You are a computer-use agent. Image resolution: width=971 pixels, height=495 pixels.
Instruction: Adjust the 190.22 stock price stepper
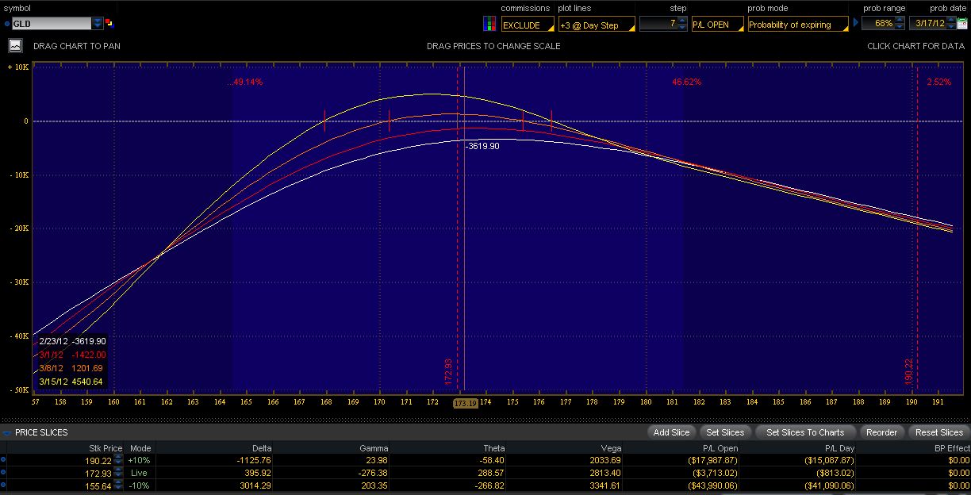(118, 459)
